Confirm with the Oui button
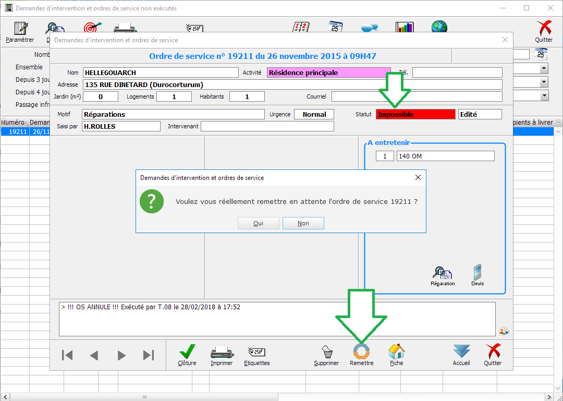 coord(258,223)
